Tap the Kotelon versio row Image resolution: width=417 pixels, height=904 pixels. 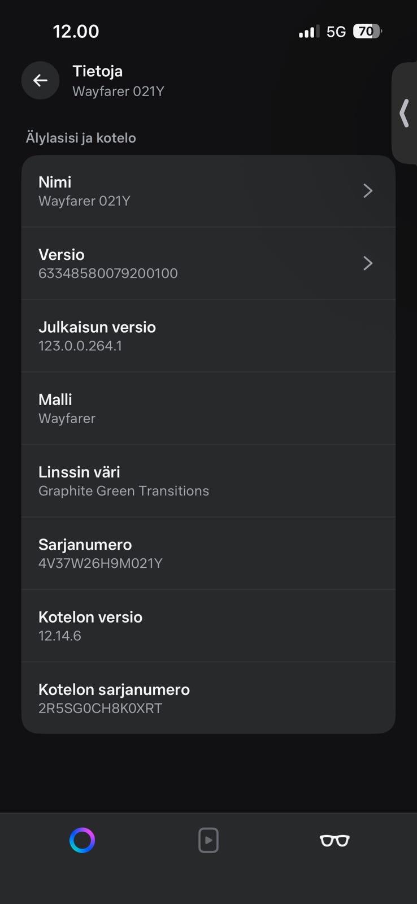[x=208, y=625]
